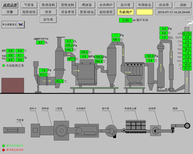
Task: Open the 废液进料 page
Action: point(48,5)
